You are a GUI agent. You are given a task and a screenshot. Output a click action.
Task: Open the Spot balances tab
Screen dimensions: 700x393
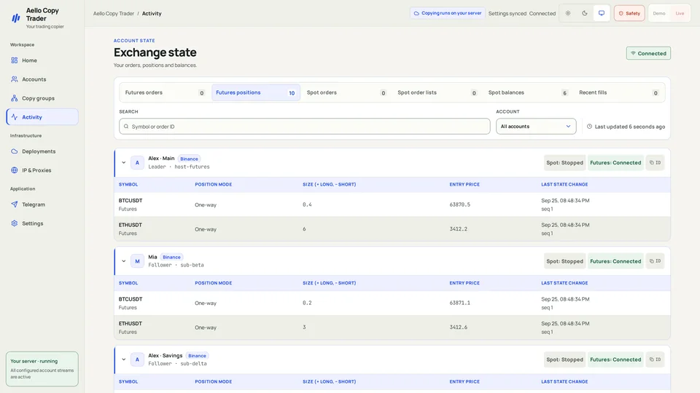pos(528,92)
